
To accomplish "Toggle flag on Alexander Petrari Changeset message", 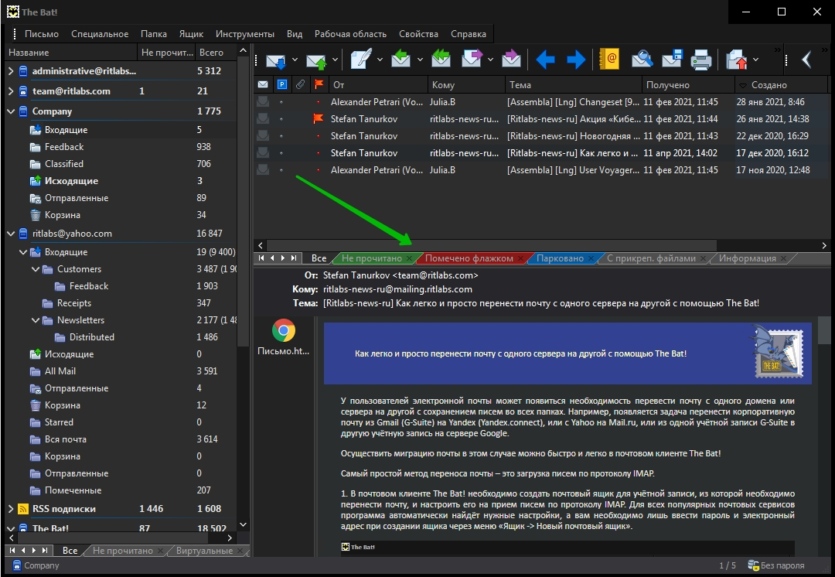I will pyautogui.click(x=319, y=102).
